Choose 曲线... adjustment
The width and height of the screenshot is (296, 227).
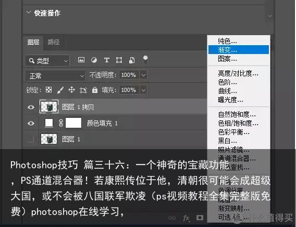239,91
